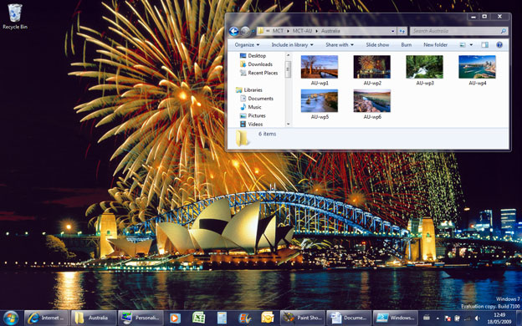Select the AU-wp3 waterfall thumbnail

click(424, 67)
